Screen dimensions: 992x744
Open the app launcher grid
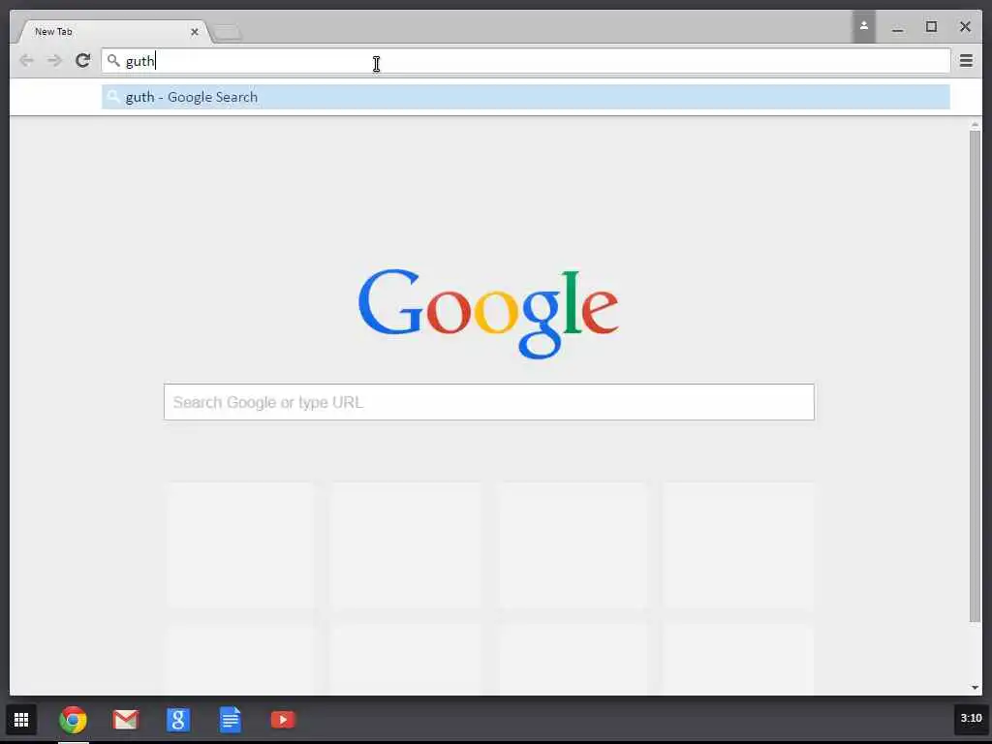(x=21, y=720)
